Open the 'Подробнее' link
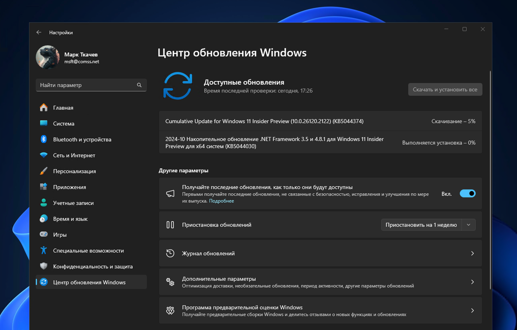Screen dimensions: 517x330 221,201
